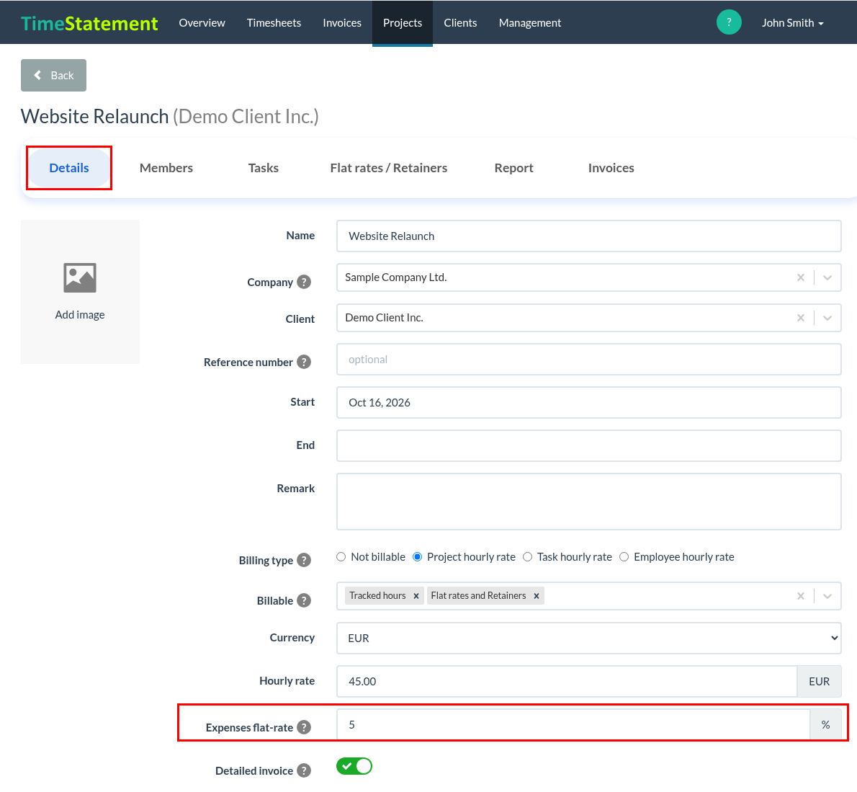Toggle the Detailed invoice switch
The height and width of the screenshot is (792, 857).
[354, 766]
